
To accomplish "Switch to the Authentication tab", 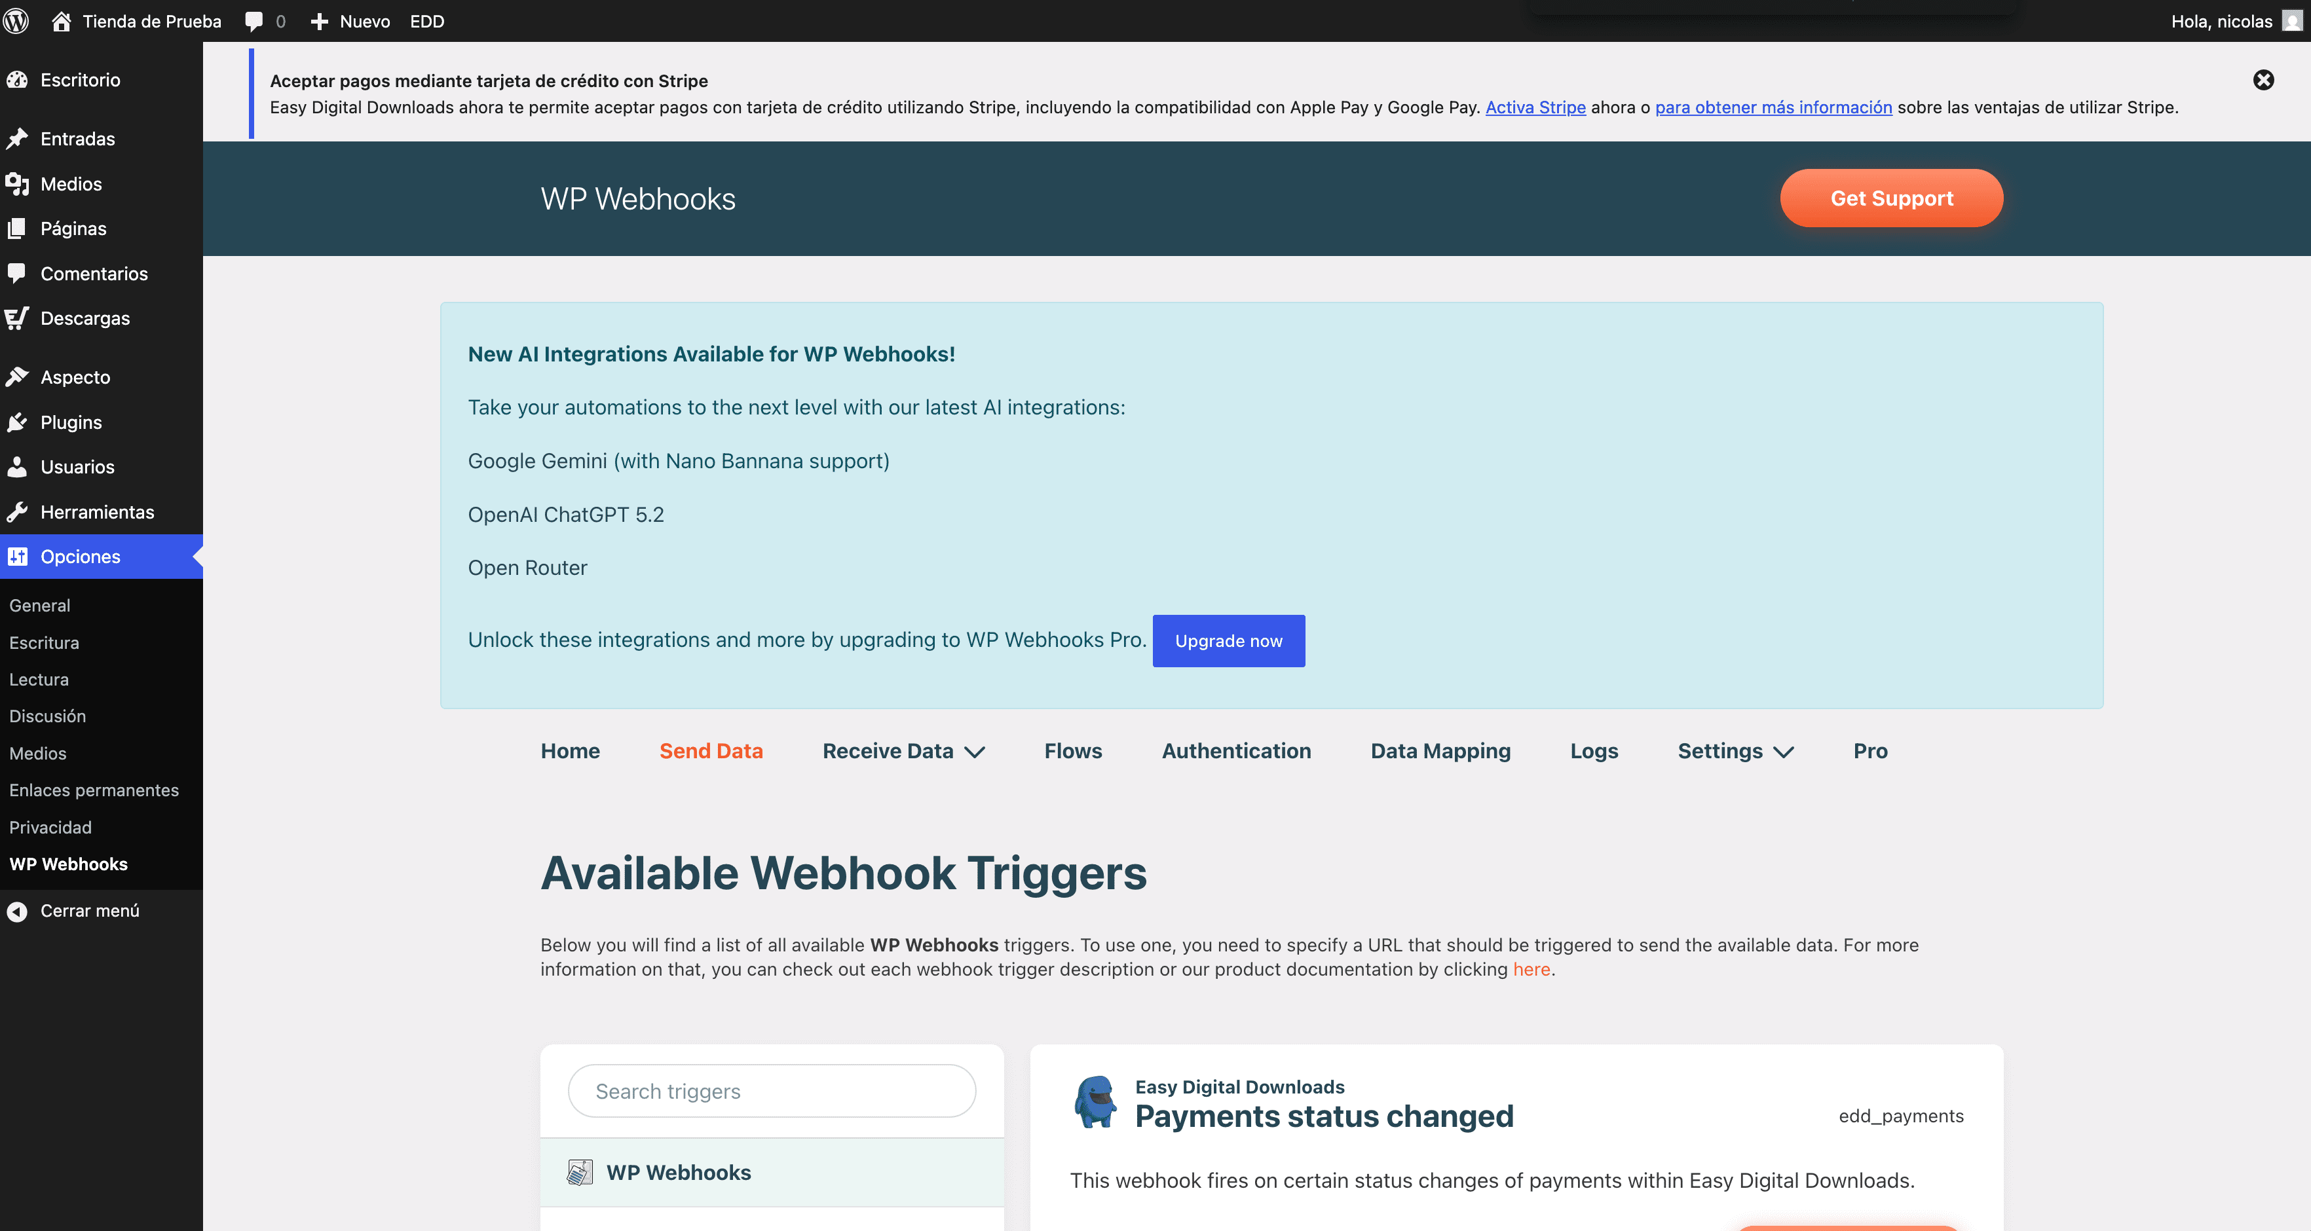I will click(x=1236, y=751).
